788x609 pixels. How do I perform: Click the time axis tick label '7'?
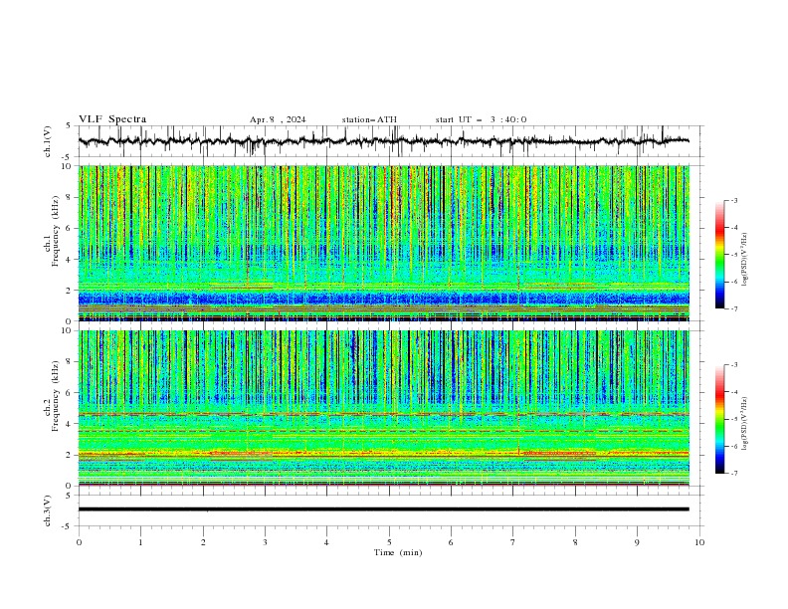(x=513, y=542)
